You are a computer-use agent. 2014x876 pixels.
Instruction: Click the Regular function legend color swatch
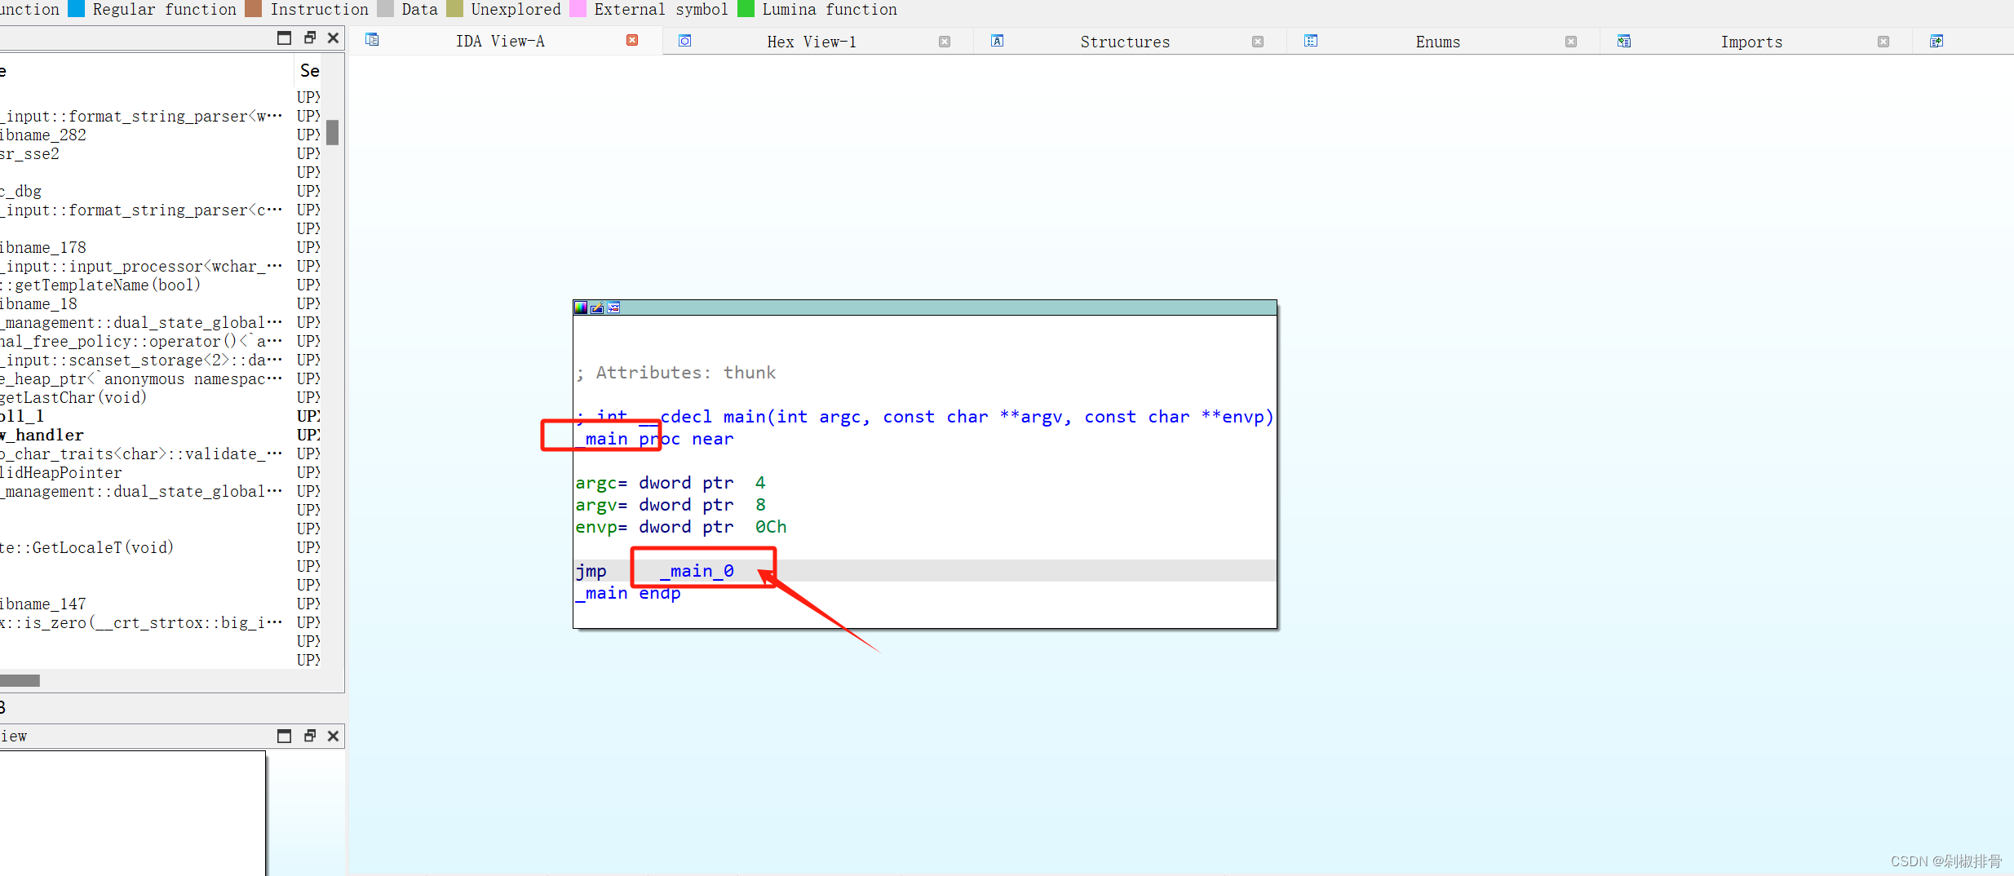[77, 9]
